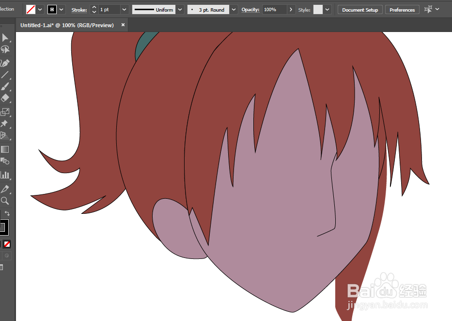Select the Column Graph tool
The width and height of the screenshot is (452, 321).
point(5,175)
